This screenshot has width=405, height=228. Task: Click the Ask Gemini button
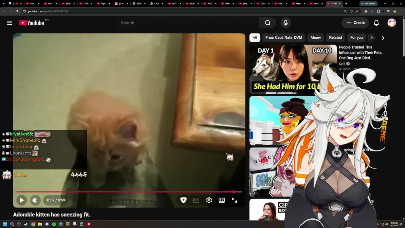[x=368, y=3]
